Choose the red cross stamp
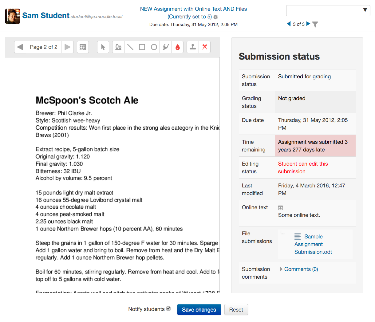 [x=205, y=47]
